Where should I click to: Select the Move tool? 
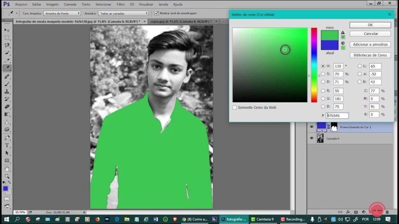click(7, 30)
